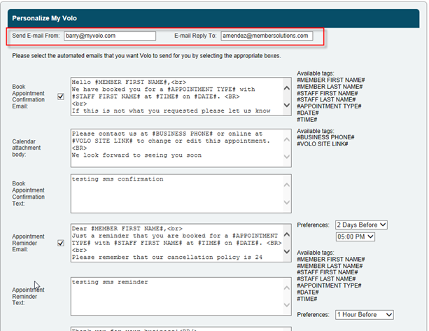Click the 'testing sms confirmation' text area
Viewport: 429px width, 331px height.
click(x=175, y=193)
